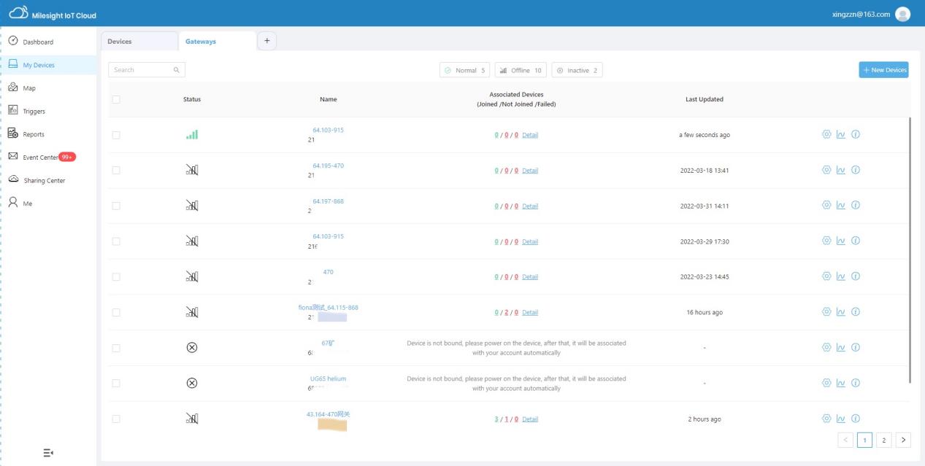
Task: Select the UG65 helium row checkbox
Action: pos(116,384)
